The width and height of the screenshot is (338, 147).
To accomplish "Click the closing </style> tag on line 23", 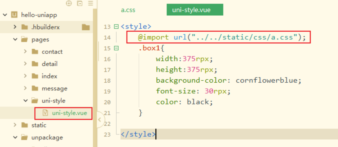I will (138, 134).
